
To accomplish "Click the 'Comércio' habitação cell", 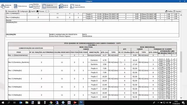I will click(94, 60).
